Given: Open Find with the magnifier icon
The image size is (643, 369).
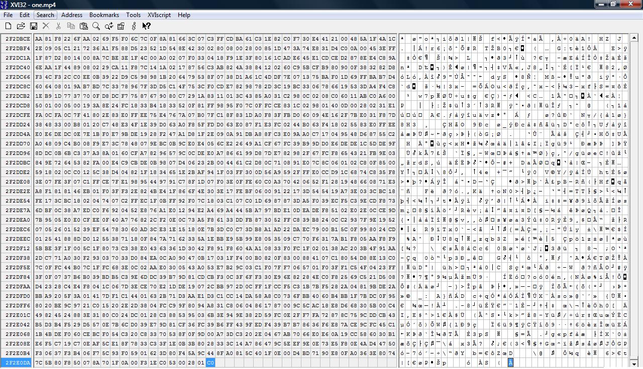Looking at the screenshot, I should 96,26.
